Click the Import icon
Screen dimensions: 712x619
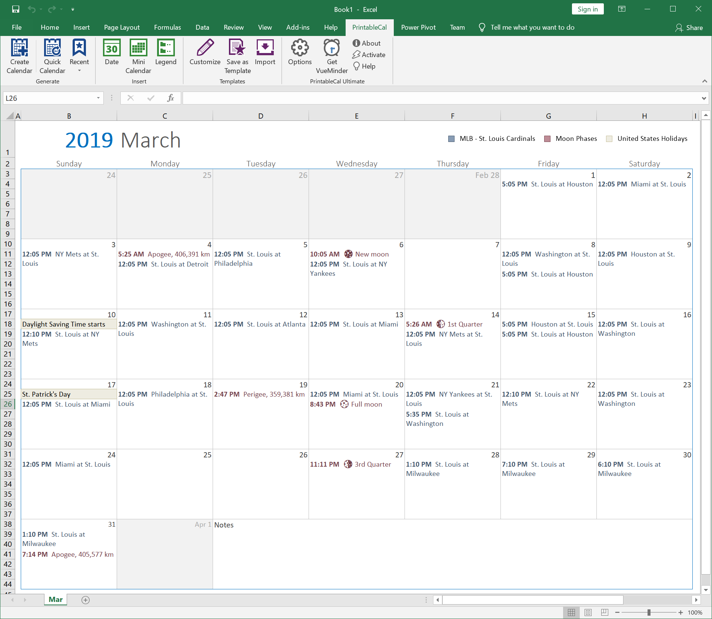pos(265,52)
